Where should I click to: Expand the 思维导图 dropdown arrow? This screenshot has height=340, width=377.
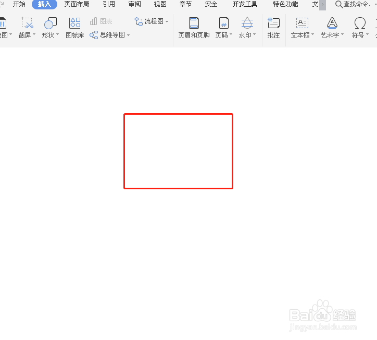[x=129, y=35]
